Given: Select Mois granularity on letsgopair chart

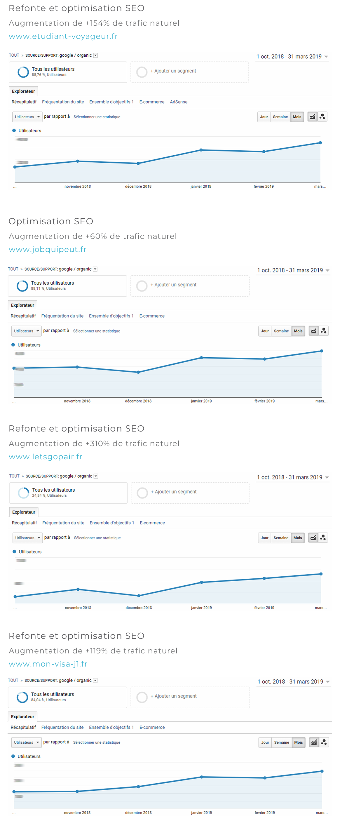Looking at the screenshot, I should point(297,538).
